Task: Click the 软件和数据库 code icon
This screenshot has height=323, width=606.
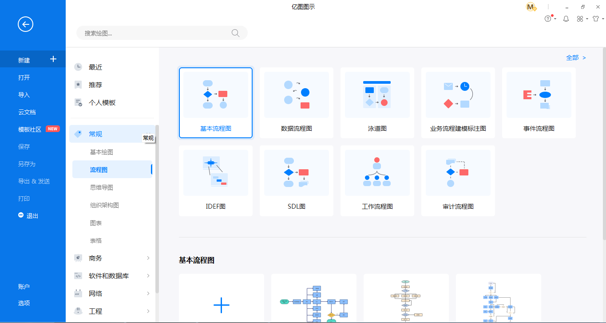Action: pyautogui.click(x=78, y=276)
